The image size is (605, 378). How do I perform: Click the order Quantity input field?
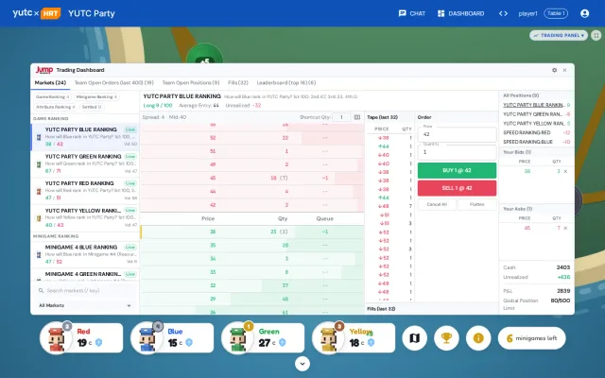click(x=457, y=152)
